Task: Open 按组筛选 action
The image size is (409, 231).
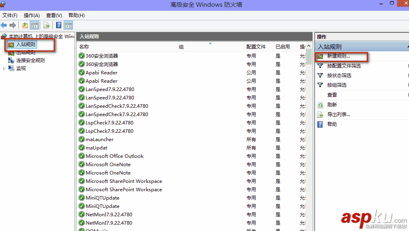Action: pyautogui.click(x=337, y=85)
